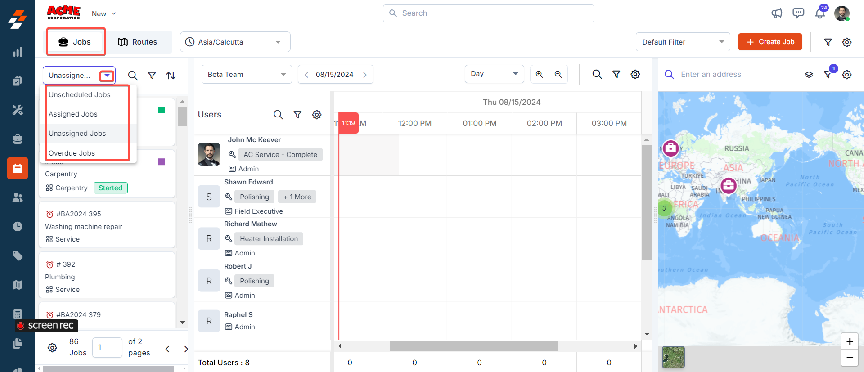Open the Day view dropdown

[x=494, y=74]
